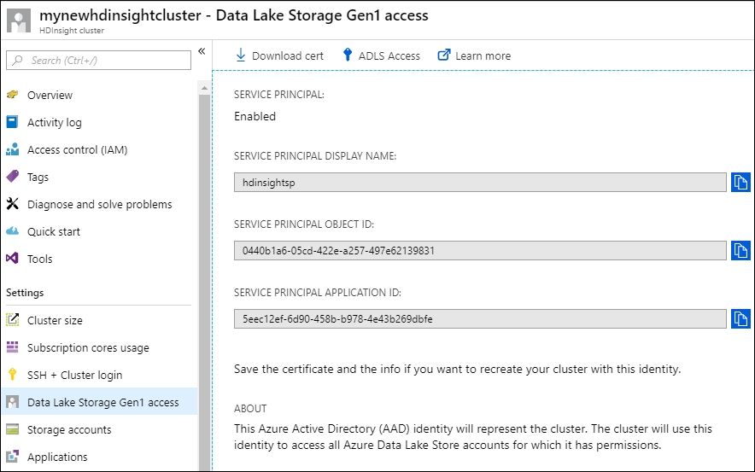Screen dimensions: 755x472
Task: Click the SSH key icon
Action: pyautogui.click(x=13, y=375)
